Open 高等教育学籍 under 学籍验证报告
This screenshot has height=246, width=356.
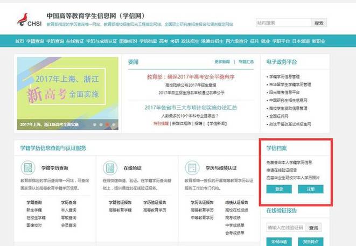coord(120,210)
